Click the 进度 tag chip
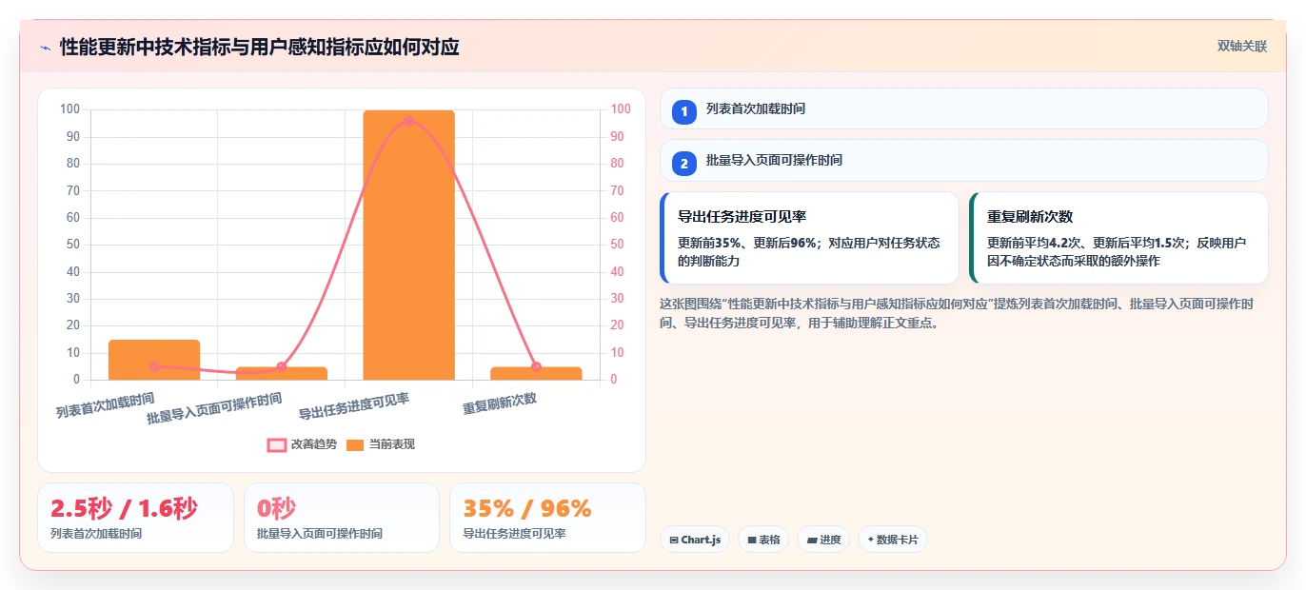This screenshot has width=1306, height=590. pos(823,540)
